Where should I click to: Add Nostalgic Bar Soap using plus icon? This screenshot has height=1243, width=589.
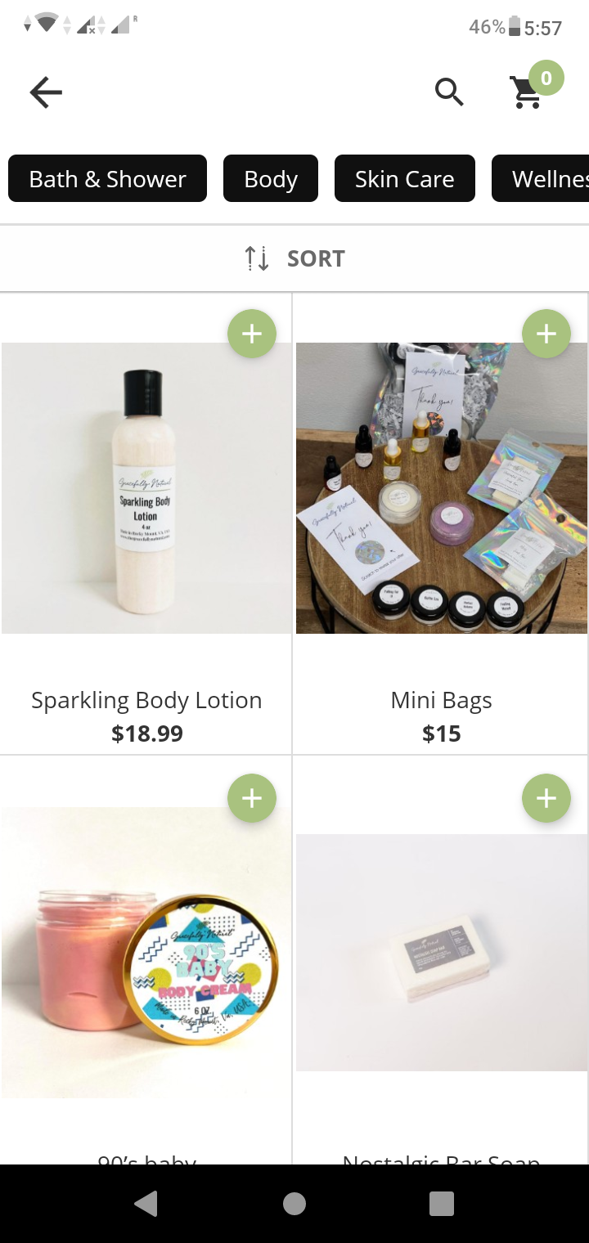point(546,798)
